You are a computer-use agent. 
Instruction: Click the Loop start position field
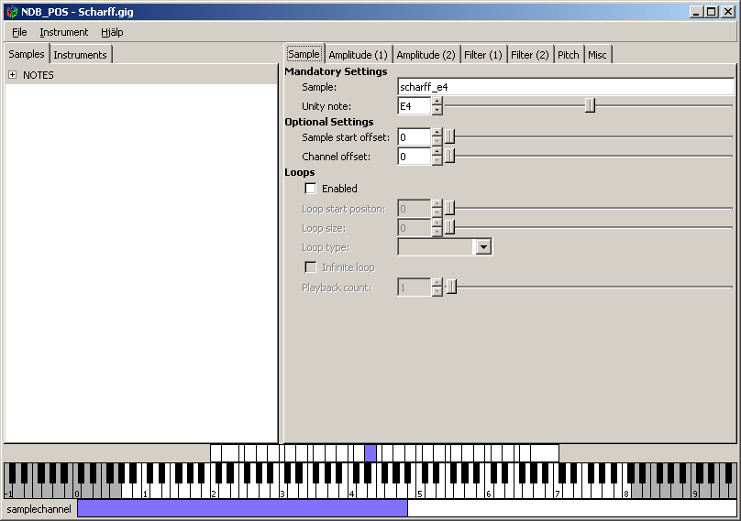(x=415, y=209)
